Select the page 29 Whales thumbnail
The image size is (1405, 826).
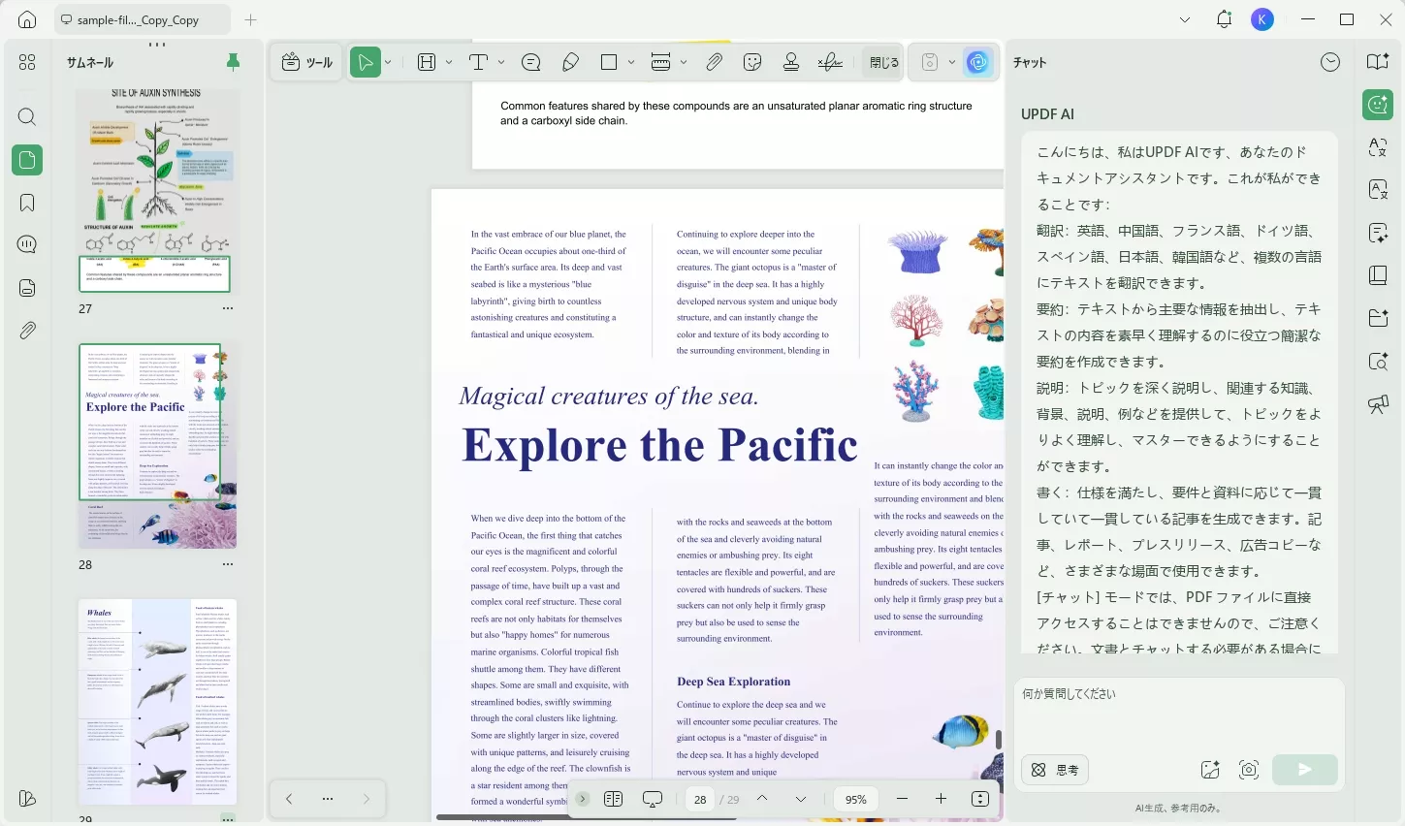click(x=157, y=702)
